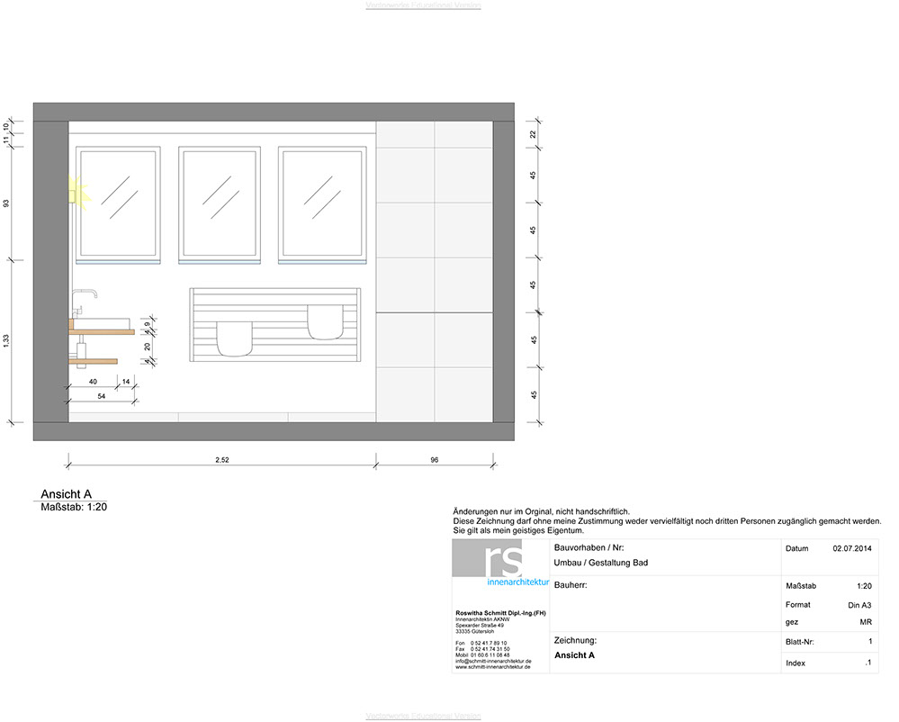Viewport: 899px width, 722px height.
Task: Click the yellow wall lamp symbol
Action: pos(77,192)
